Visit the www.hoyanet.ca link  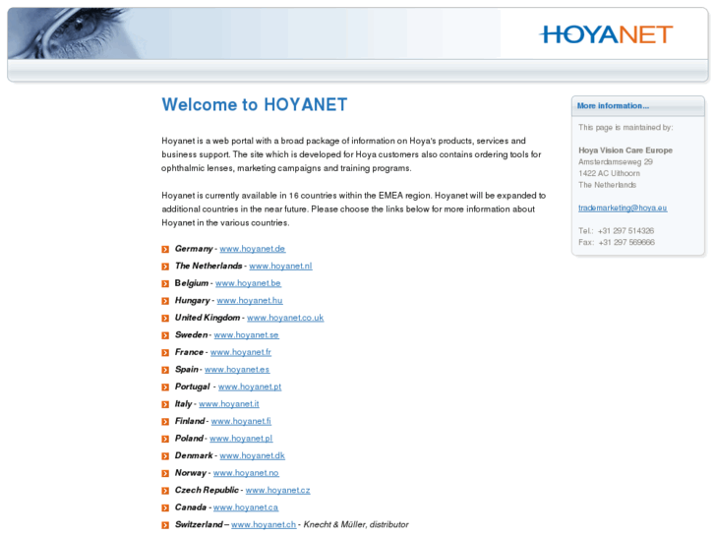[245, 507]
